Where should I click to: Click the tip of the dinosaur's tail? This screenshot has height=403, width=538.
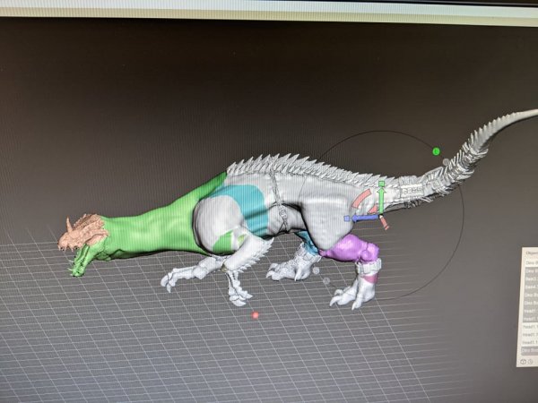[x=533, y=114]
